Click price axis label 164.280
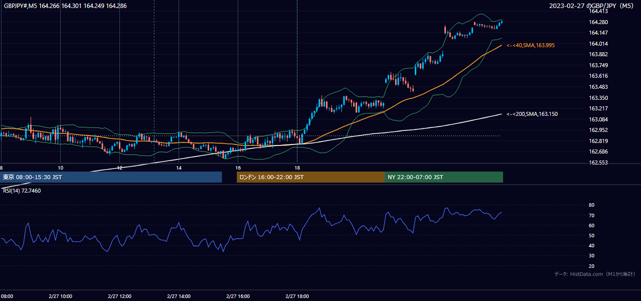This screenshot has width=641, height=301. 598,22
